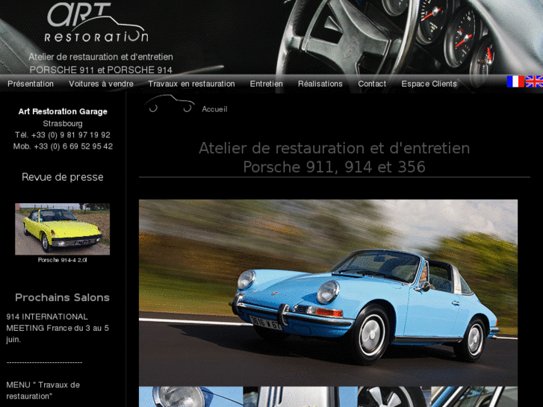Click the PORSCHE 911 et PORSCHE 914 banner tagline

coord(101,70)
